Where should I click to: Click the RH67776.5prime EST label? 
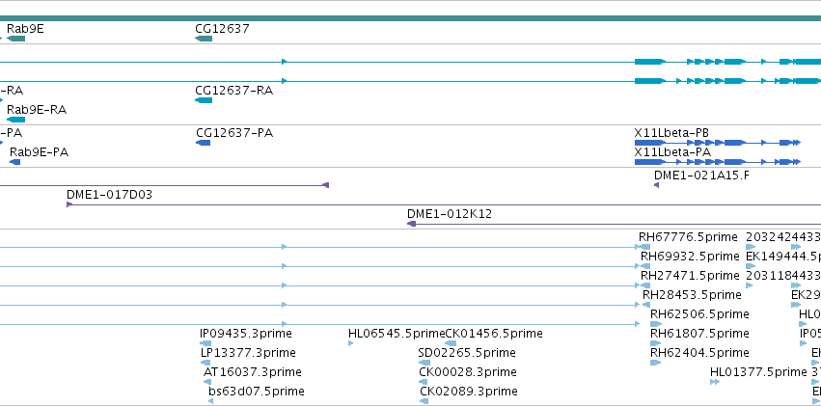click(x=688, y=237)
